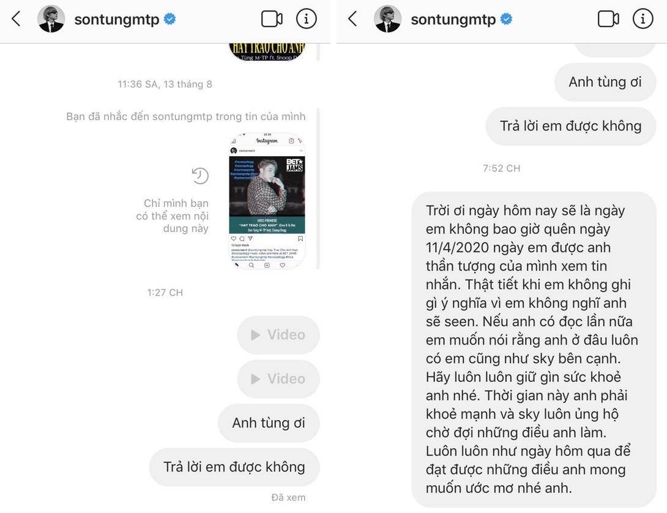This screenshot has height=513, width=667.
Task: Play the second Video message
Action: 278,379
